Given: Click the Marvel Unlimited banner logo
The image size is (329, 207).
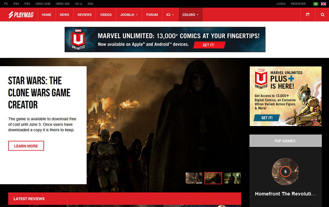Looking at the screenshot, I should pos(78,39).
